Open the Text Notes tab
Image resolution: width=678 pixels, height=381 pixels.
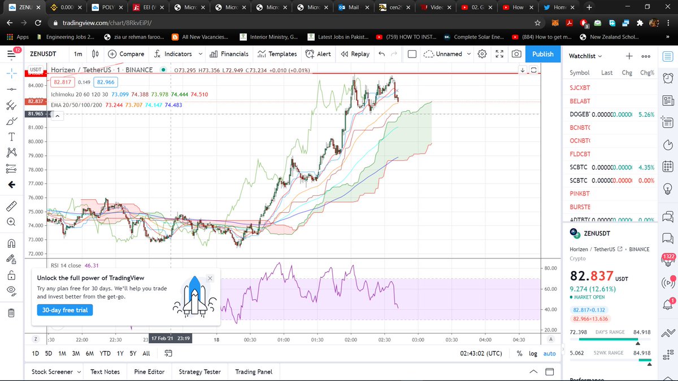pos(105,371)
